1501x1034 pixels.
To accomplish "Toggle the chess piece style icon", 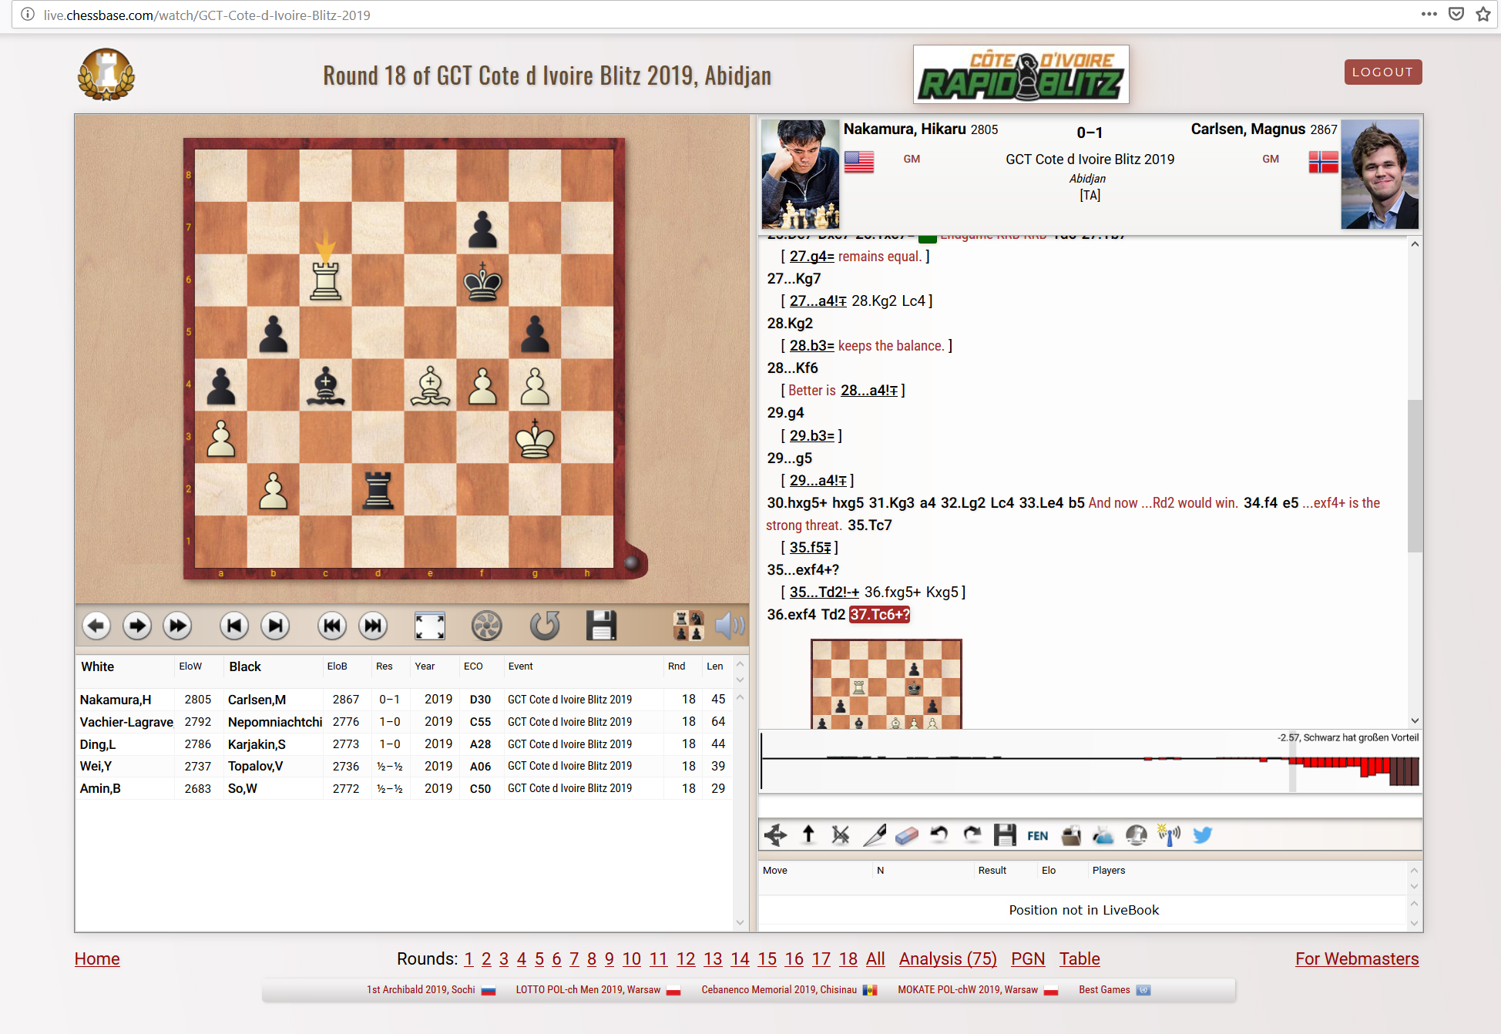I will coord(688,626).
